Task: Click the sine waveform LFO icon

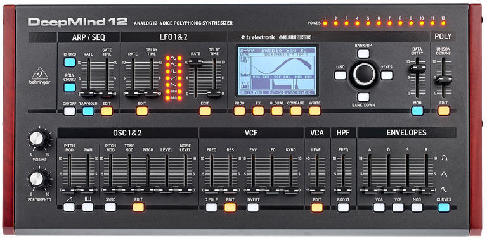Action: [174, 58]
